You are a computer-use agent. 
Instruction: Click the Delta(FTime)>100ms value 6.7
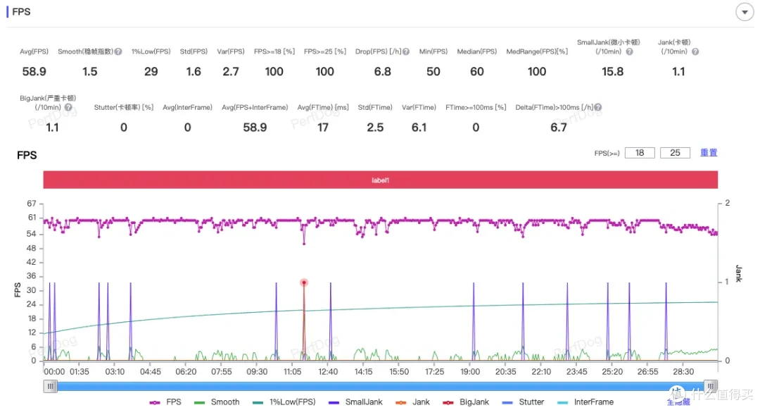tap(558, 128)
